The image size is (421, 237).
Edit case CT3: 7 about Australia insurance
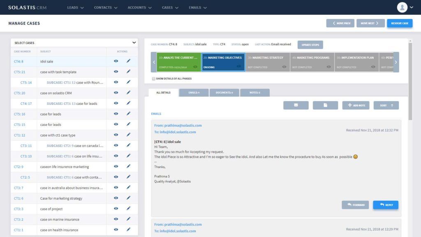pyautogui.click(x=128, y=187)
